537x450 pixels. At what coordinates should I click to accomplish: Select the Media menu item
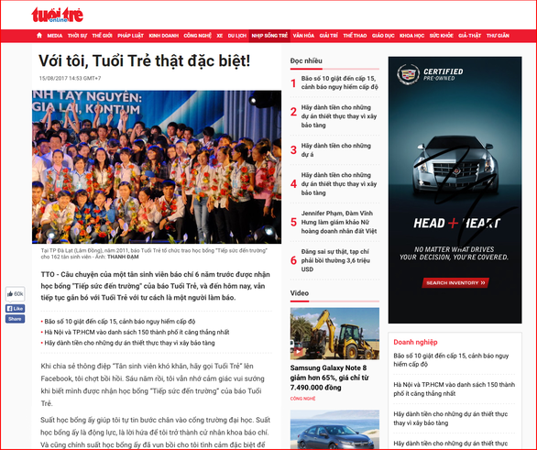[x=55, y=36]
